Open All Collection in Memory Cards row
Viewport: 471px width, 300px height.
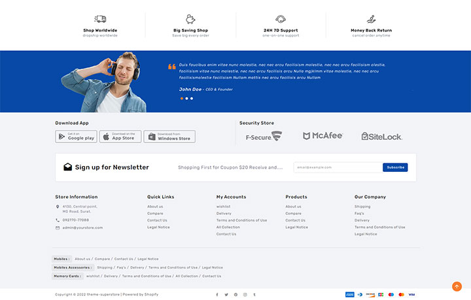coord(186,276)
